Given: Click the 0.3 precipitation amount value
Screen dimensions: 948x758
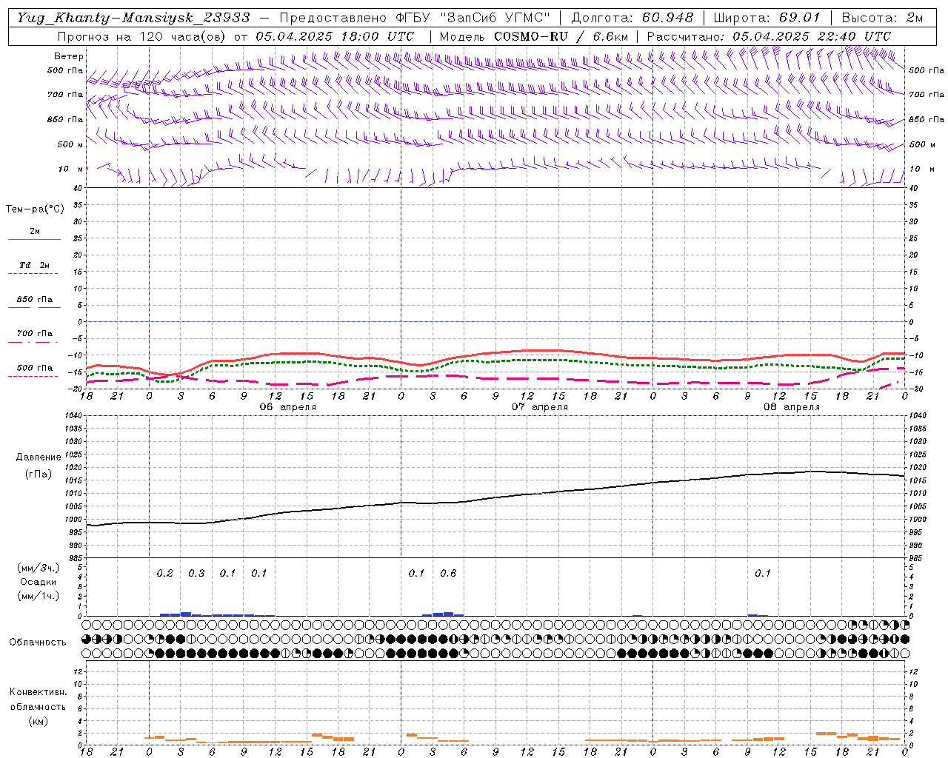Looking at the screenshot, I should (196, 574).
